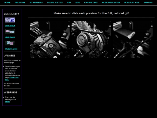Click the webrings 'HERE!' link
Viewport: 157px width, 118px height.
coord(7,102)
